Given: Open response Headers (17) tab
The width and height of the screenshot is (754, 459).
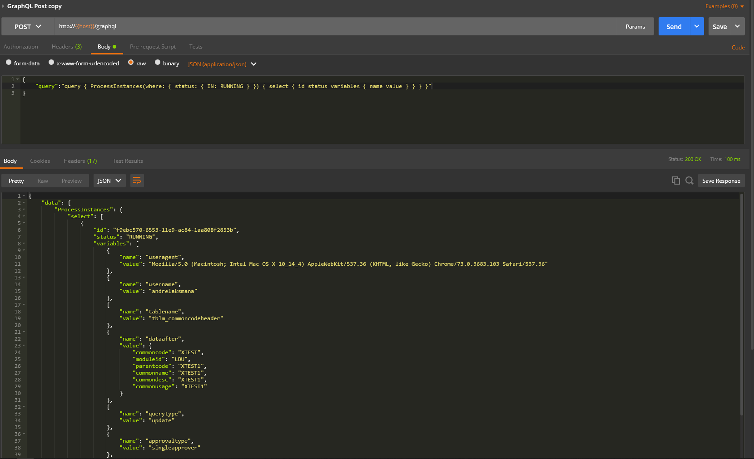Looking at the screenshot, I should pos(80,161).
